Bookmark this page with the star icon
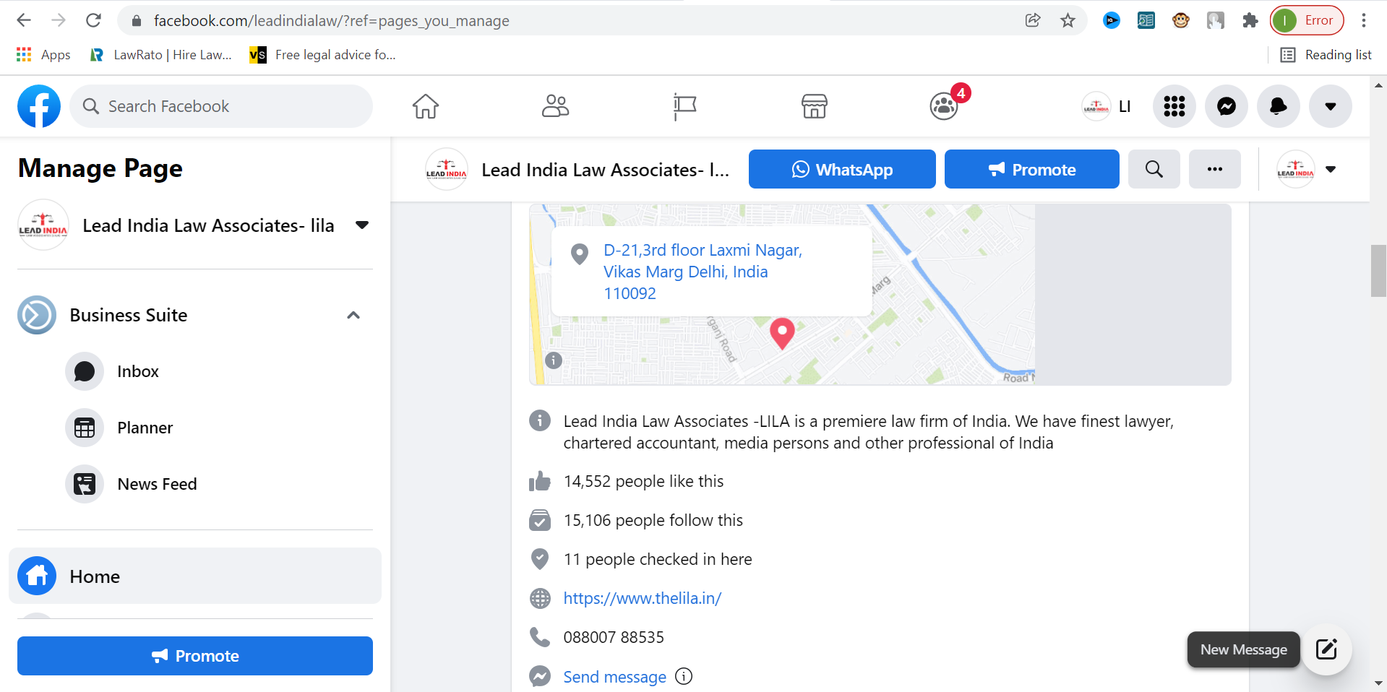Image resolution: width=1387 pixels, height=692 pixels. pos(1068,20)
